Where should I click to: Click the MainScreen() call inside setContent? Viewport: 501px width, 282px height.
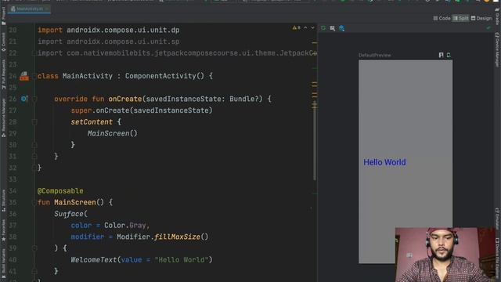click(113, 133)
